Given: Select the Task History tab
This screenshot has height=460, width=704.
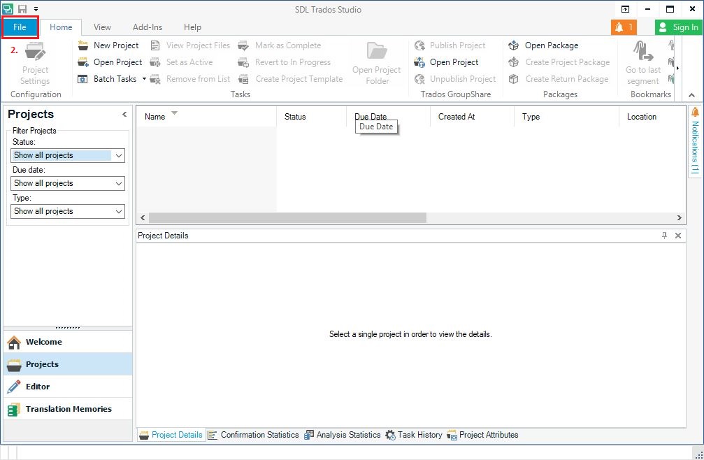Looking at the screenshot, I should coord(414,435).
